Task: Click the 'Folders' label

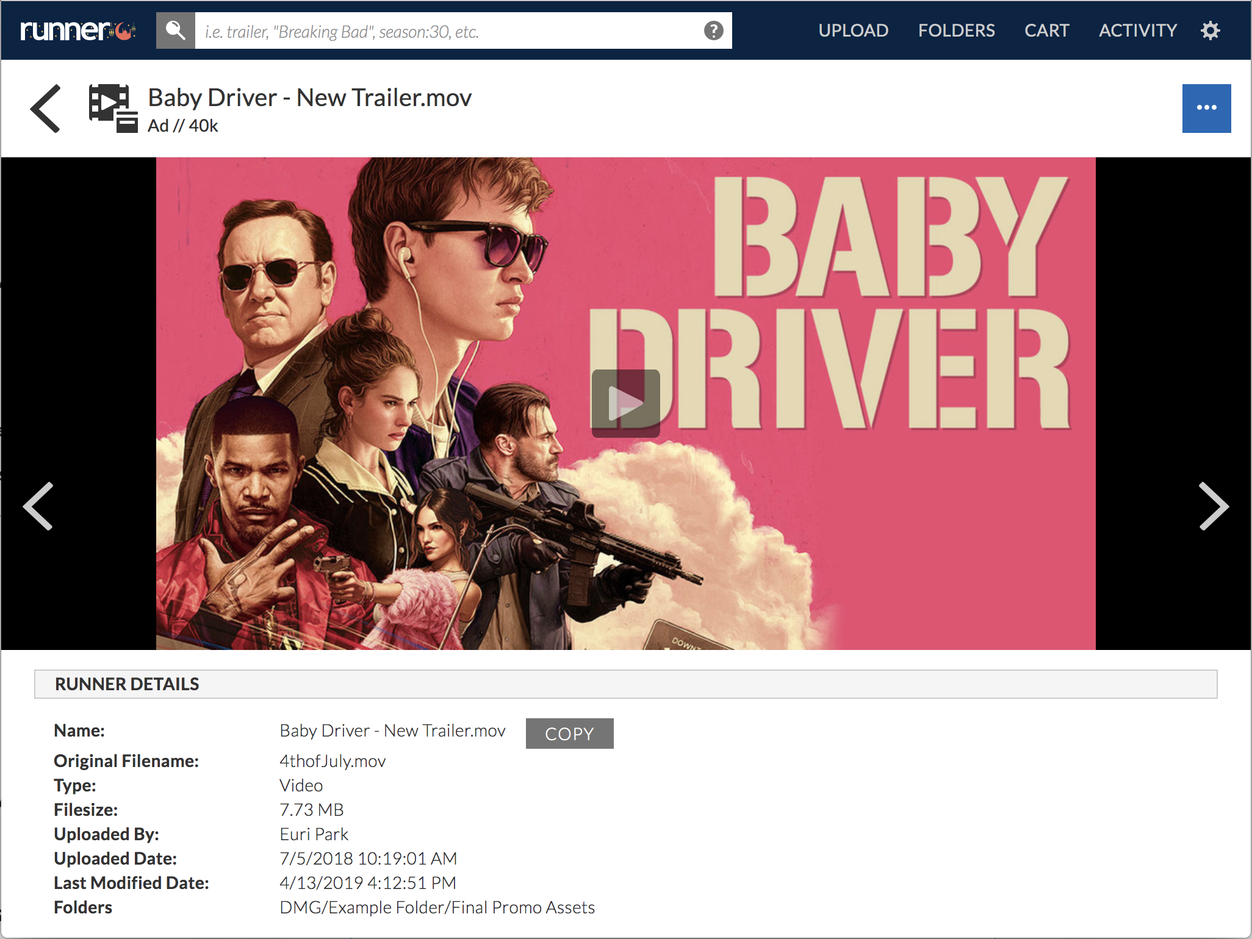Action: [83, 907]
